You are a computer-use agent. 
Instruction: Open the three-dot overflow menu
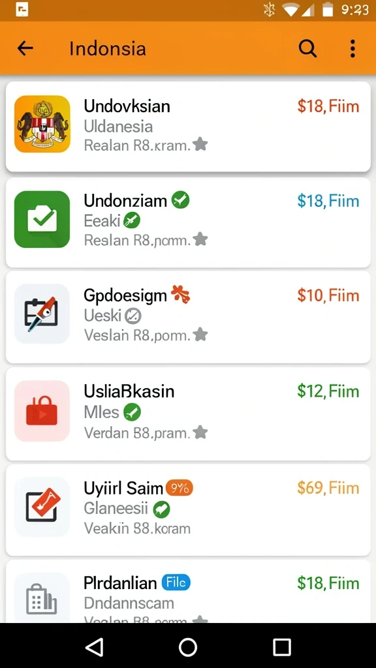[x=352, y=48]
